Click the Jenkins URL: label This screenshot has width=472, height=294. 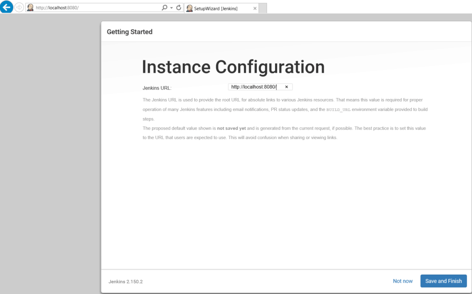coord(157,88)
